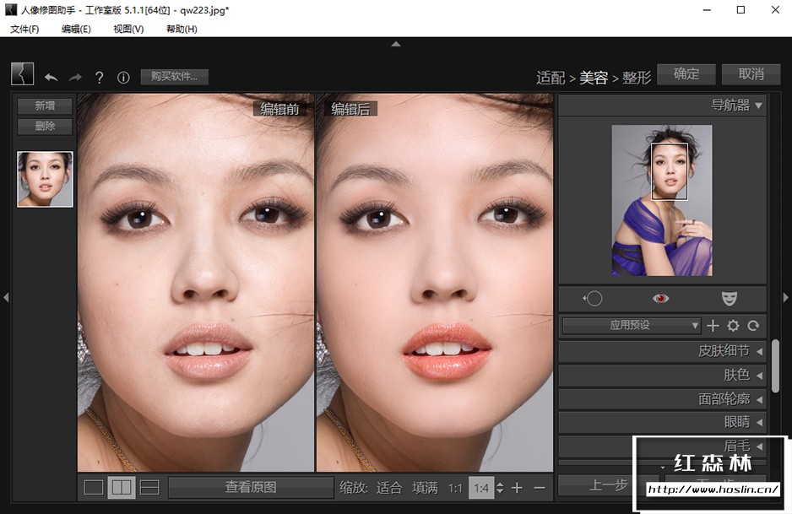
Task: Switch to single image view layout
Action: click(x=94, y=487)
